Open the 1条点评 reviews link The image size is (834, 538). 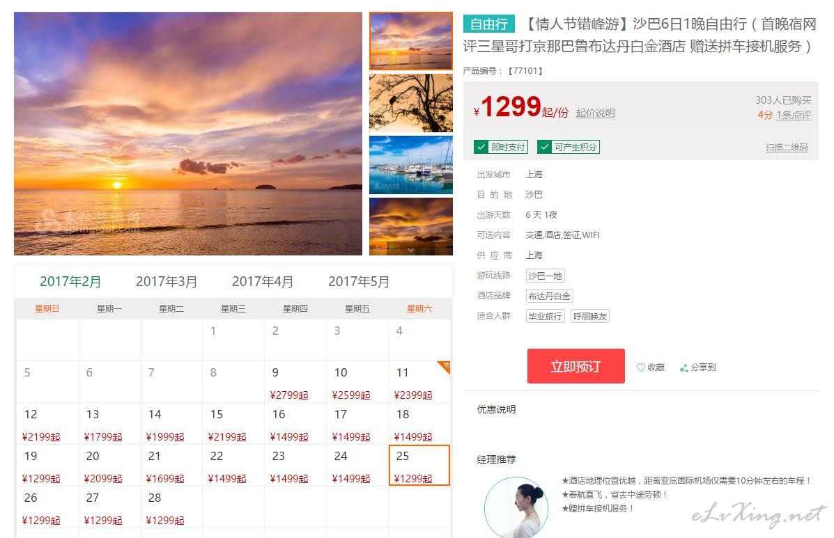coord(794,115)
